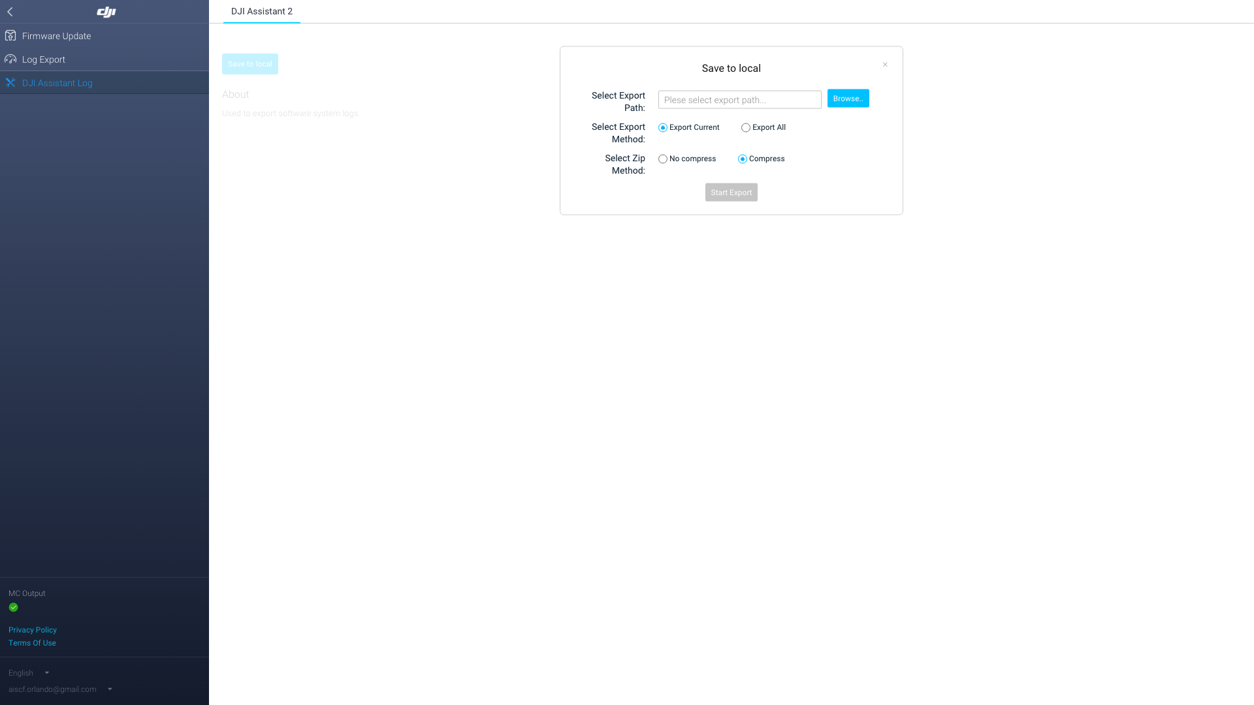Open the Terms Of Use link
The height and width of the screenshot is (705, 1254).
[32, 643]
